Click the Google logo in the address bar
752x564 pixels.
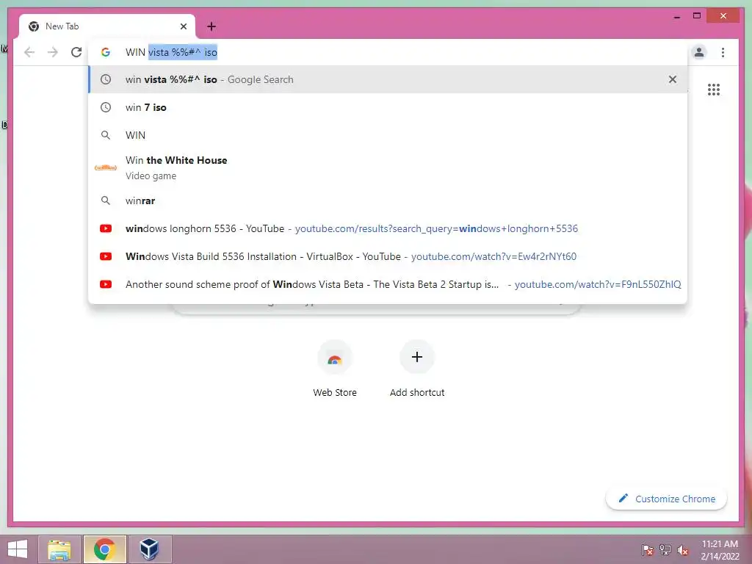coord(106,52)
